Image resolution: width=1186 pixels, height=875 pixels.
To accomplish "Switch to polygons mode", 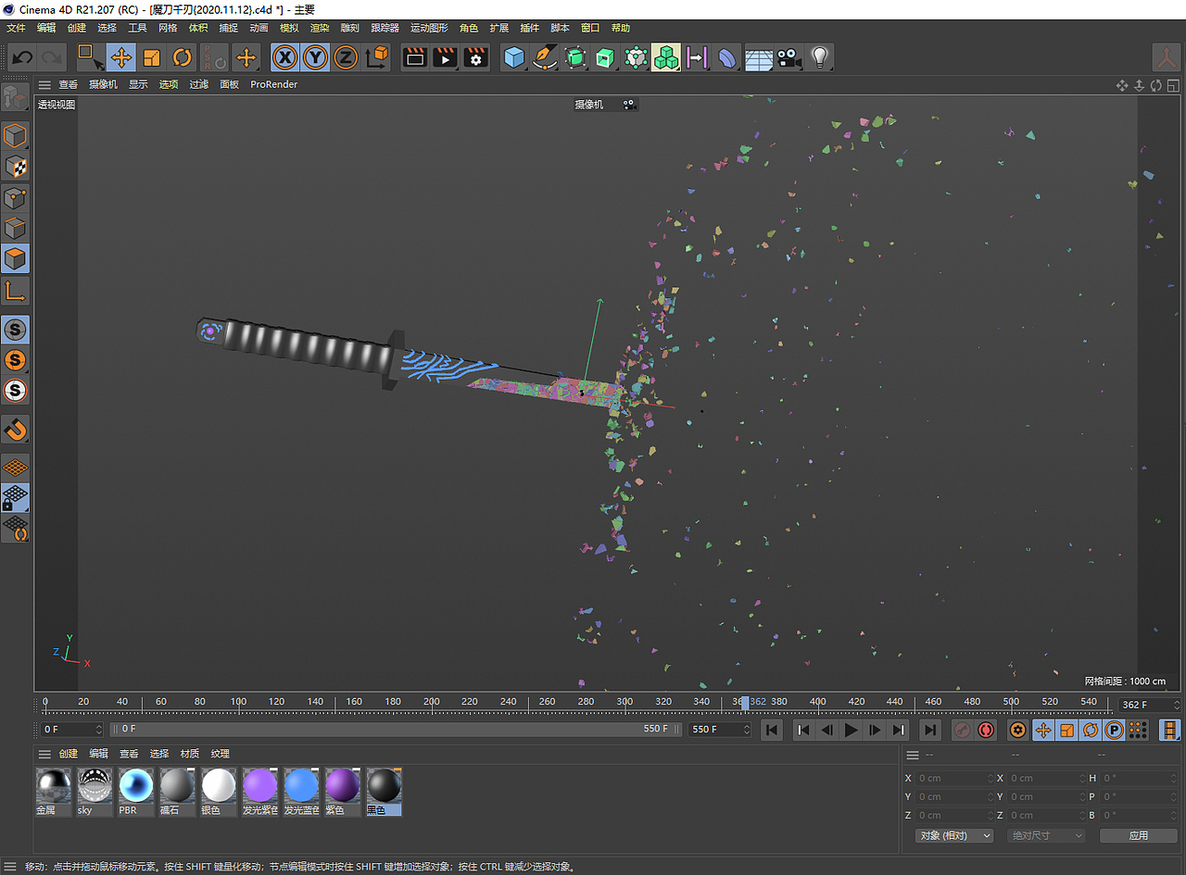I will [16, 259].
